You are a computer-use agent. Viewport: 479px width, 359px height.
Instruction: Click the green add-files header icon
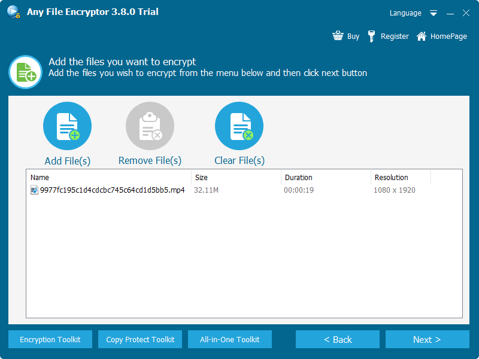tap(25, 72)
